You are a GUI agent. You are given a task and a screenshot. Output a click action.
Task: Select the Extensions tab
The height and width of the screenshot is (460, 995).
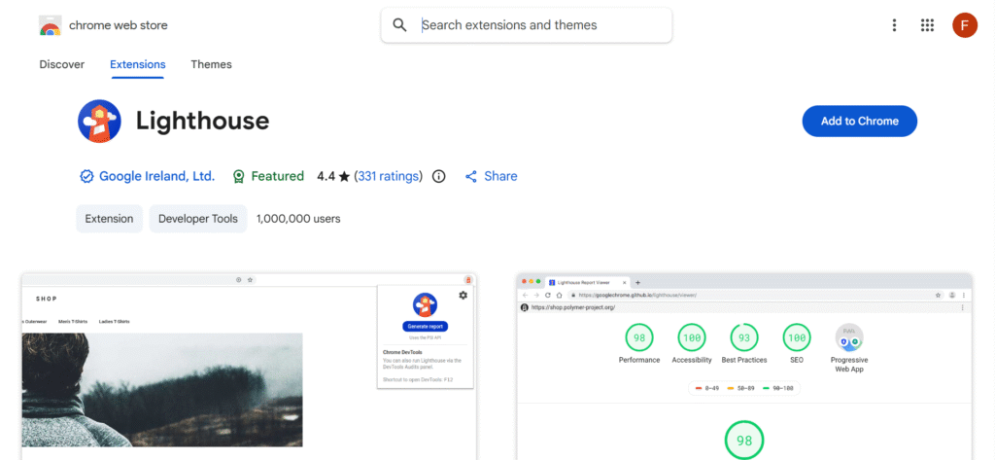pyautogui.click(x=137, y=64)
